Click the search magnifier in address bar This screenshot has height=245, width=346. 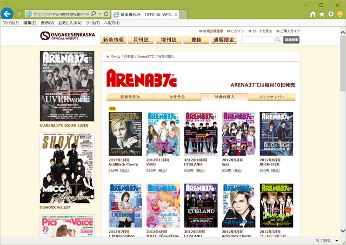pyautogui.click(x=94, y=14)
